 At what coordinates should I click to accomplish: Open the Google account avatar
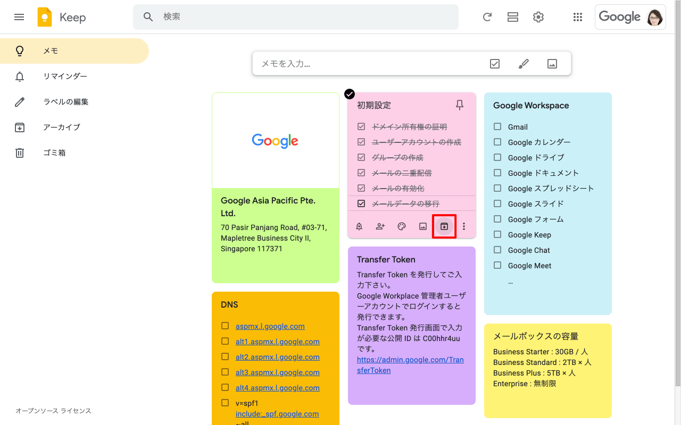tap(655, 17)
